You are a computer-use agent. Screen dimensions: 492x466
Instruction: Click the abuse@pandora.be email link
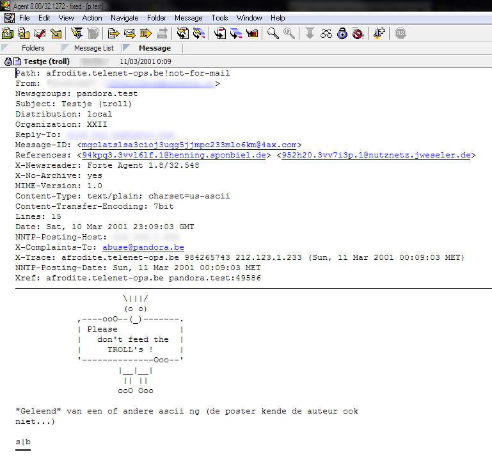[x=143, y=248]
